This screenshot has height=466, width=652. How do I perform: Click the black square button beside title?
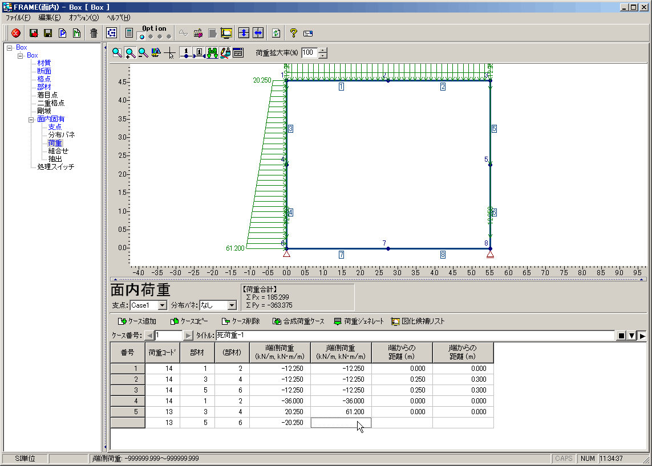tap(621, 336)
